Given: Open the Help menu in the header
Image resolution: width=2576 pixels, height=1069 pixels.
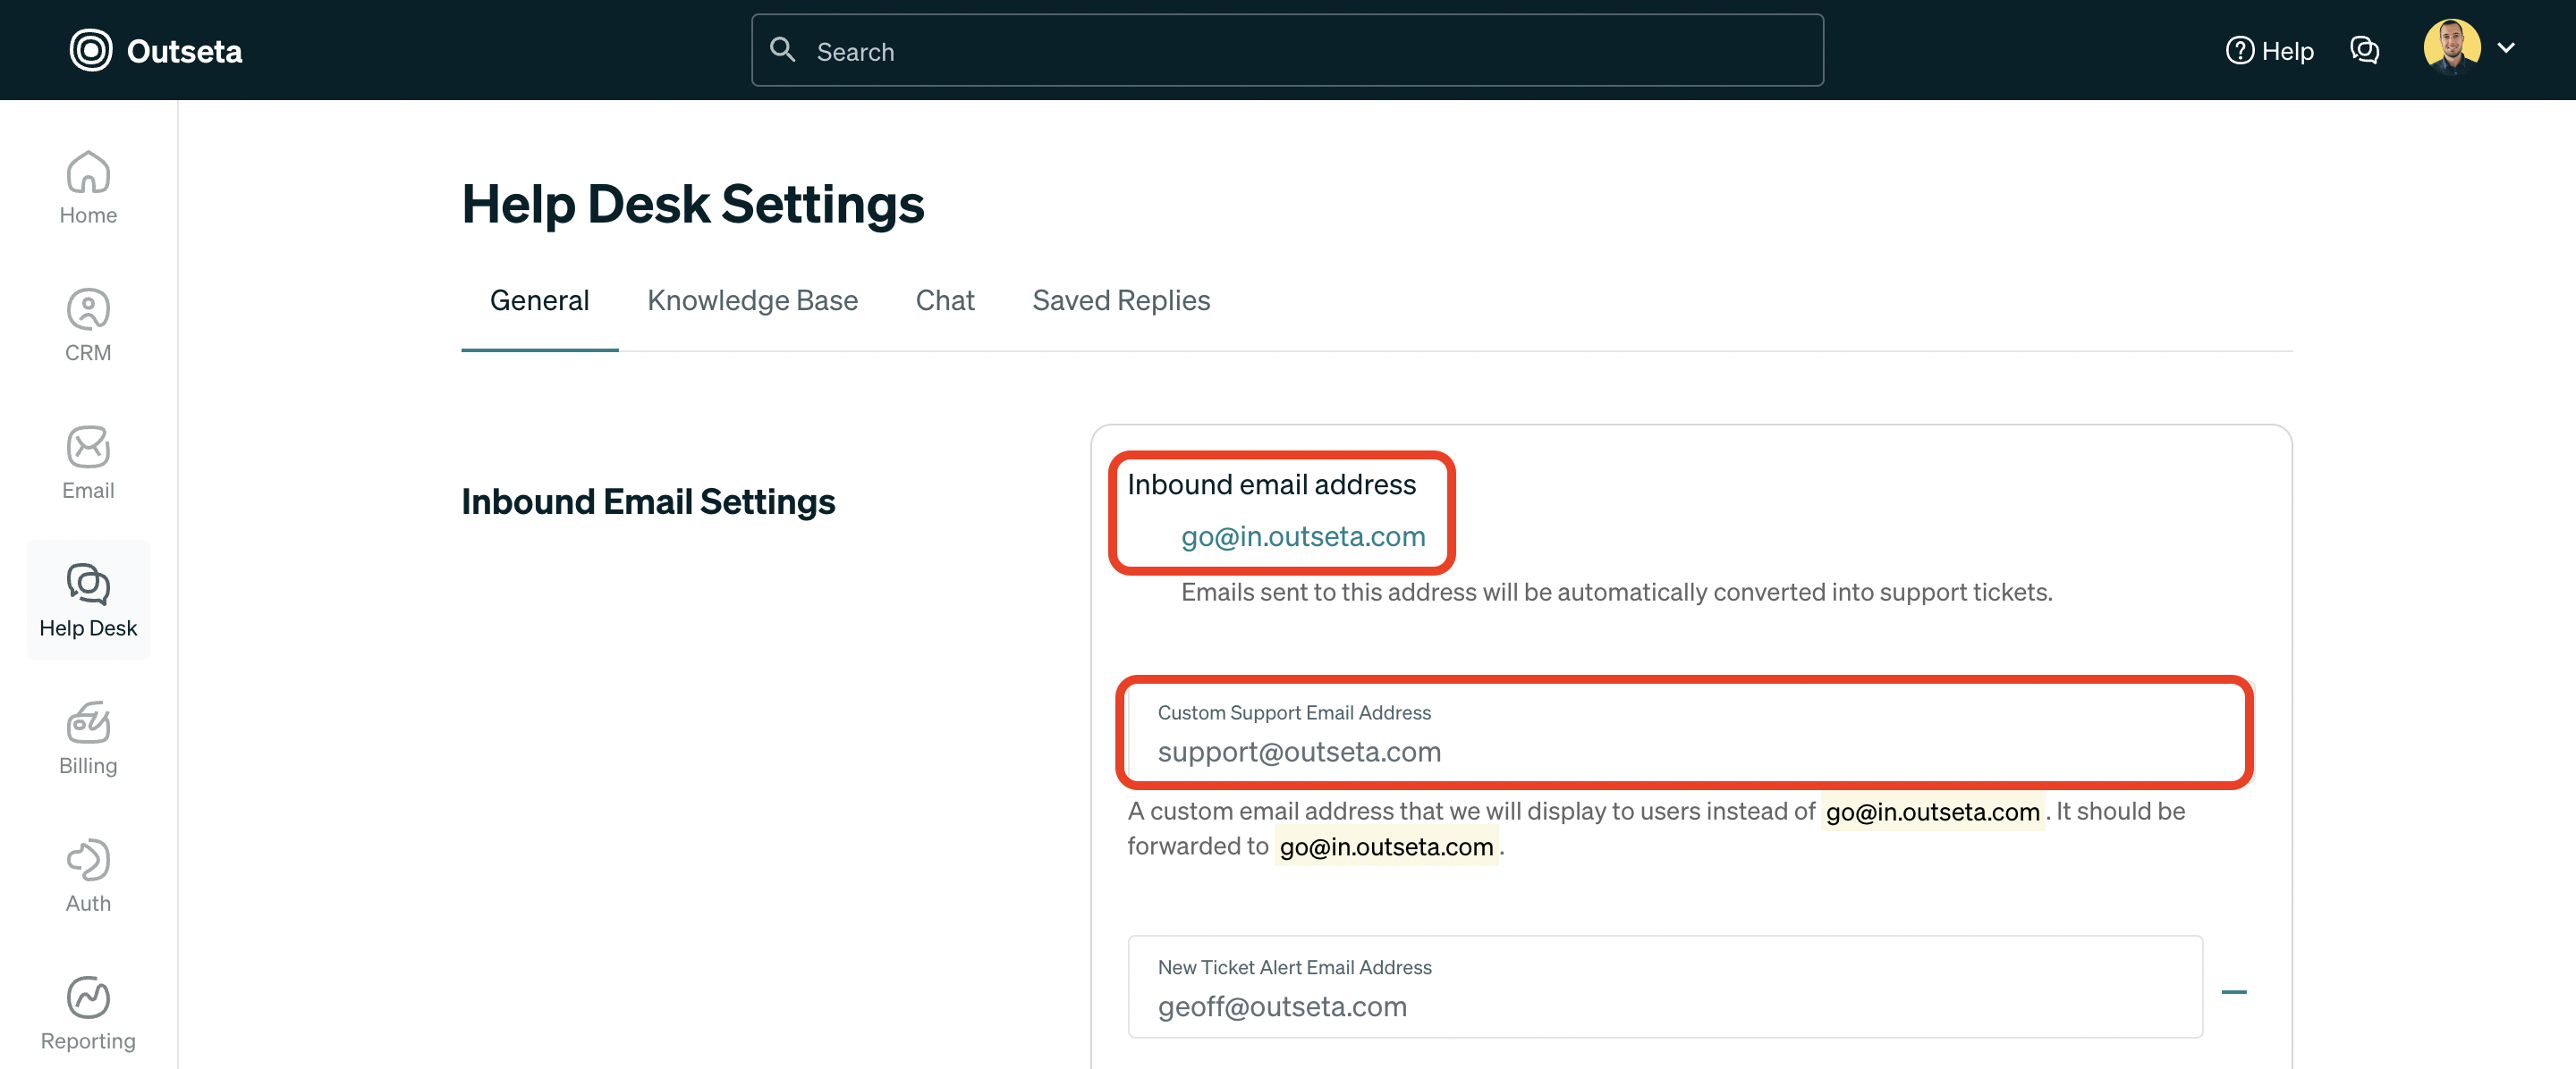Looking at the screenshot, I should pyautogui.click(x=2270, y=50).
